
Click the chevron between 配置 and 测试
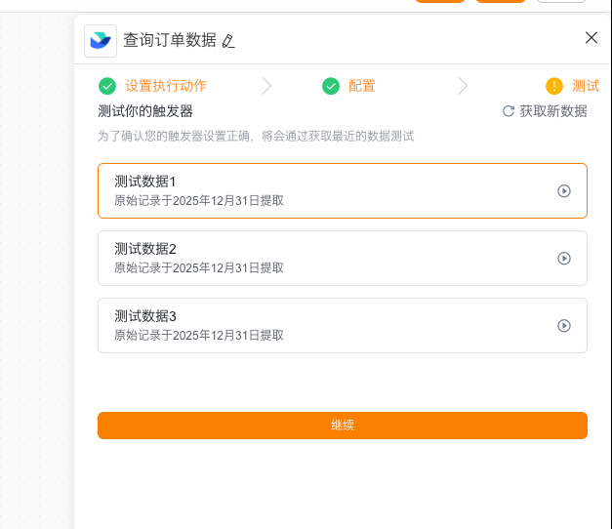pos(463,86)
